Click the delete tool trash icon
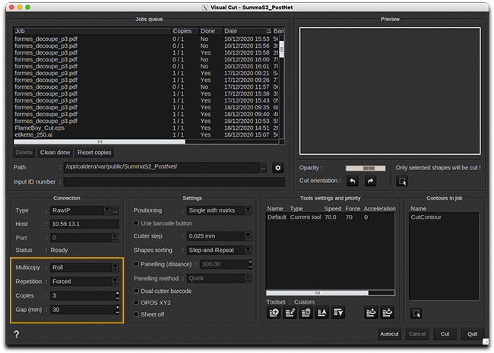This screenshot has height=353, width=494. coord(306,311)
